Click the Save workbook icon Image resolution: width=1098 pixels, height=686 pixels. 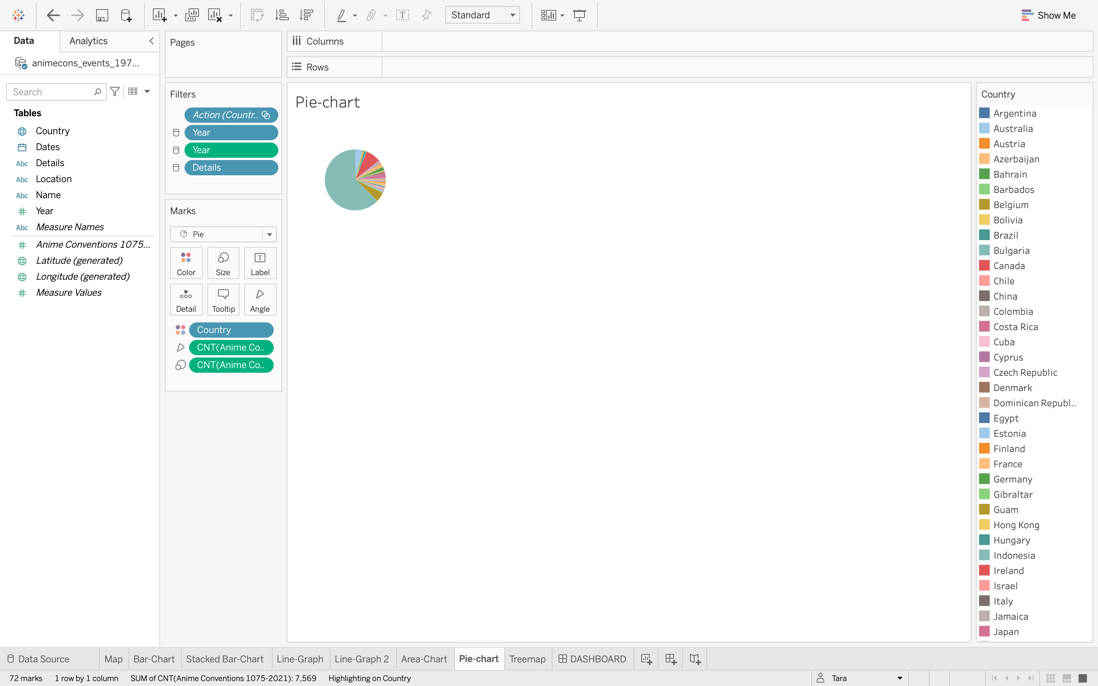pyautogui.click(x=102, y=15)
